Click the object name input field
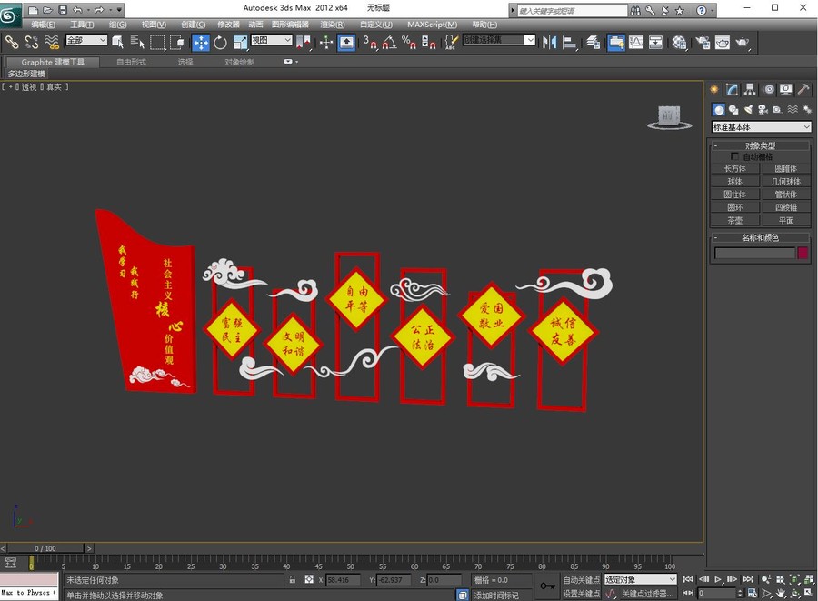This screenshot has height=601, width=818. 754,253
